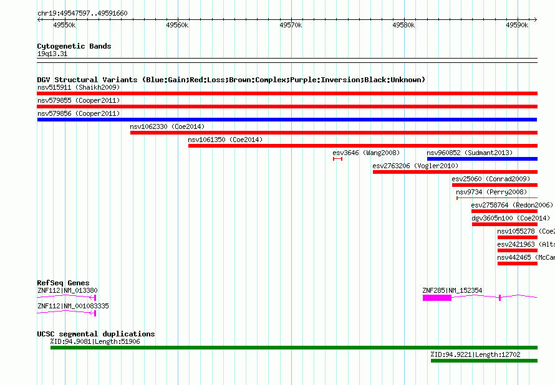The image size is (555, 385).
Task: Click the UCSC segmental duplications track title
Action: coord(96,334)
